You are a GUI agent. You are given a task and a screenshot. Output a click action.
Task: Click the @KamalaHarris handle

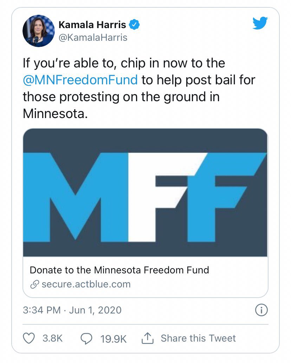click(93, 38)
